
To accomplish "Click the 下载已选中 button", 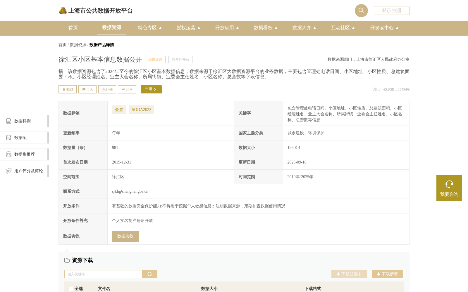I will point(349,274).
